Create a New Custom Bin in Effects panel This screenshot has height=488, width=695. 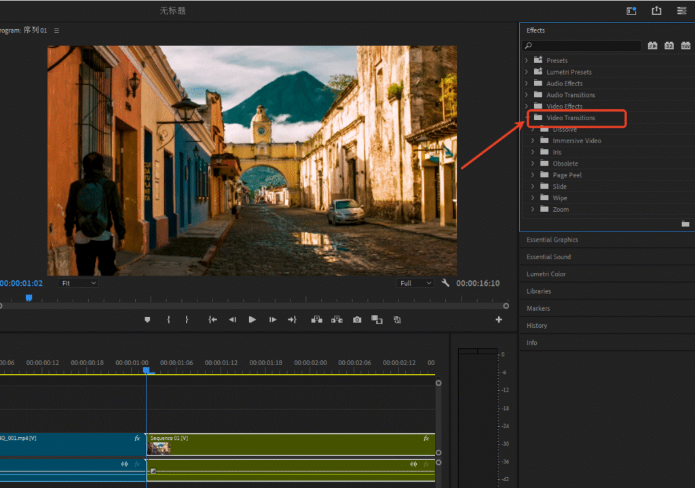point(687,224)
